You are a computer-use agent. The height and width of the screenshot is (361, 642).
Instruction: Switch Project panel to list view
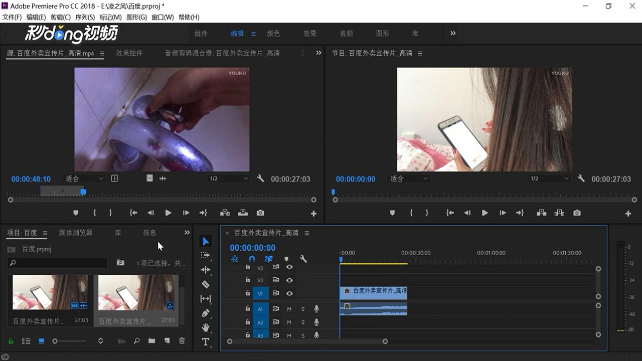(x=26, y=341)
